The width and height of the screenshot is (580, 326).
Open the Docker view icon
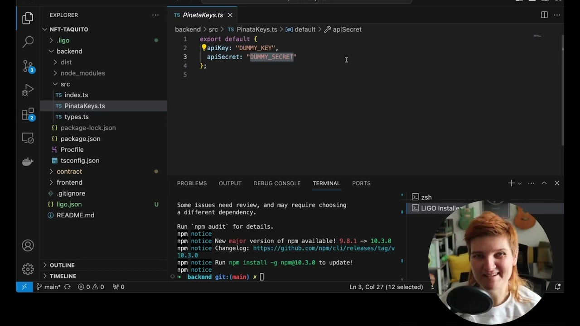pos(28,162)
